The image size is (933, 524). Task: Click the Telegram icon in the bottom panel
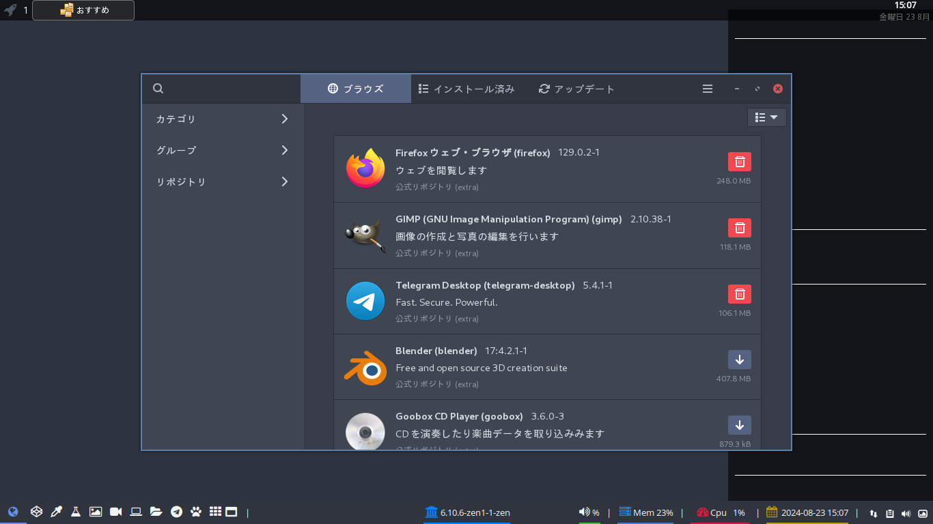(176, 512)
